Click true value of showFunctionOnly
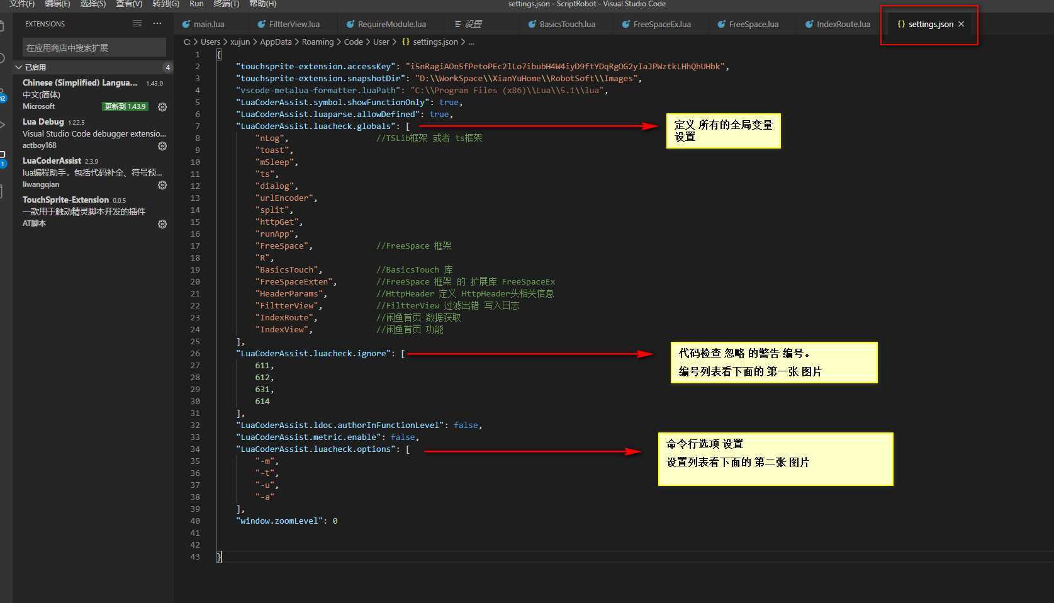 tap(449, 102)
